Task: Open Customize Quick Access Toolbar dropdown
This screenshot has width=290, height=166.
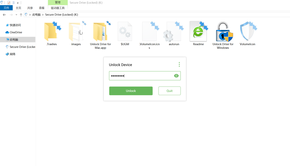Action: [x=18, y=3]
